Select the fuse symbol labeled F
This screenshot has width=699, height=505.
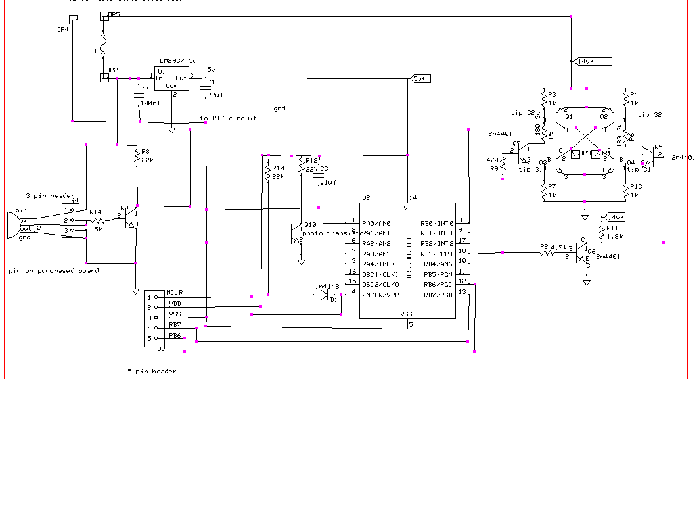[103, 43]
